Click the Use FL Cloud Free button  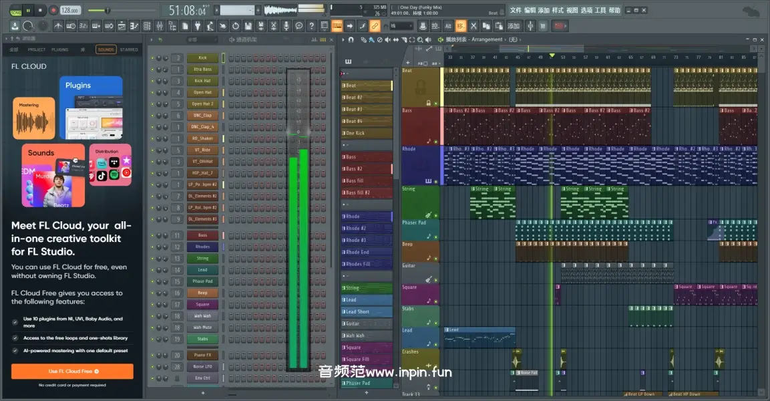click(x=72, y=371)
